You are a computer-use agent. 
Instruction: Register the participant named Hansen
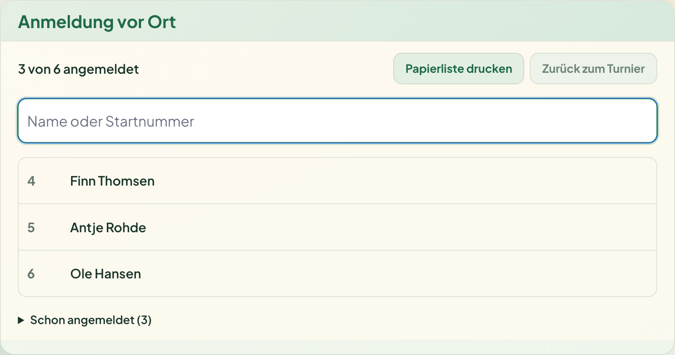[337, 273]
